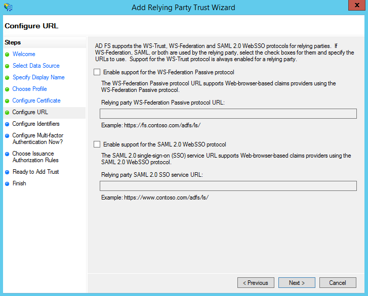This screenshot has width=368, height=296.
Task: Click the blue bullet beside Ready to Add Trust
Action: [7, 172]
